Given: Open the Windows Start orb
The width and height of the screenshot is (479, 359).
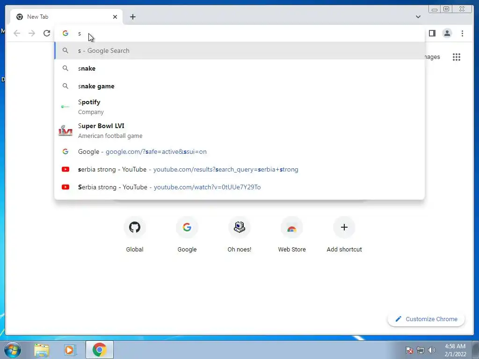Looking at the screenshot, I should pos(13,350).
